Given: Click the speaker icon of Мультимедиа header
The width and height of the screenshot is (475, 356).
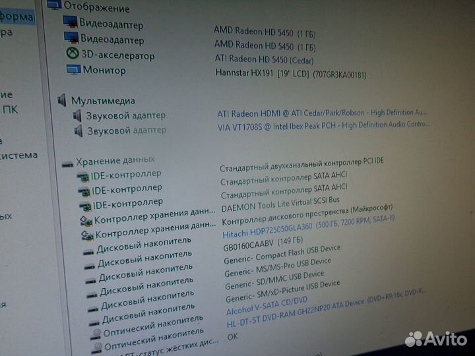Looking at the screenshot, I should [62, 100].
